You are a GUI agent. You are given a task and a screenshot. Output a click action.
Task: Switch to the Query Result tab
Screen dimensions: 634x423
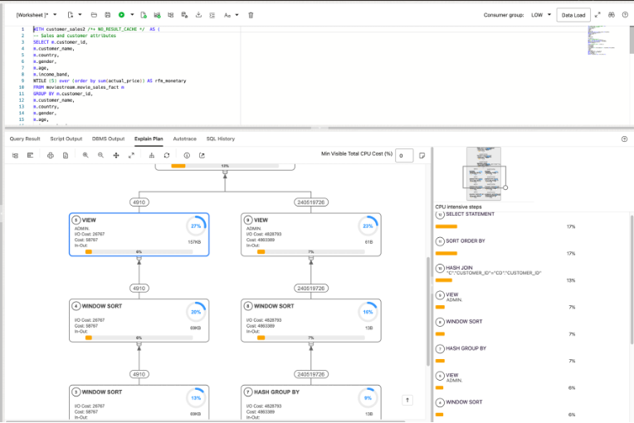click(25, 139)
